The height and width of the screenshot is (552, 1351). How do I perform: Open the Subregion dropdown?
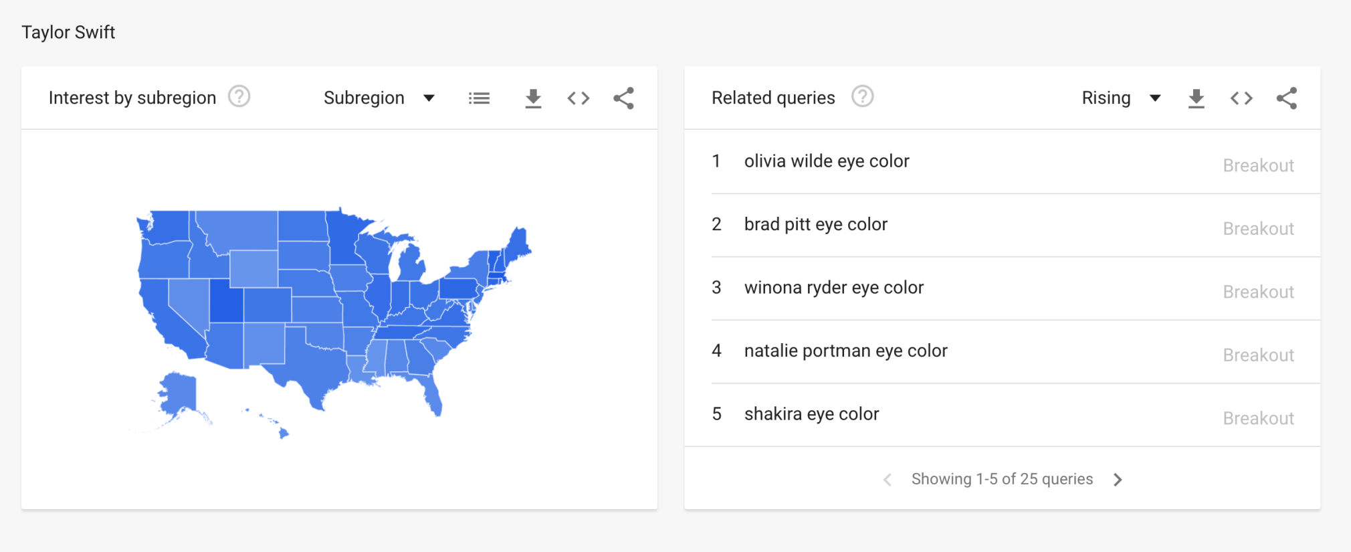point(379,98)
